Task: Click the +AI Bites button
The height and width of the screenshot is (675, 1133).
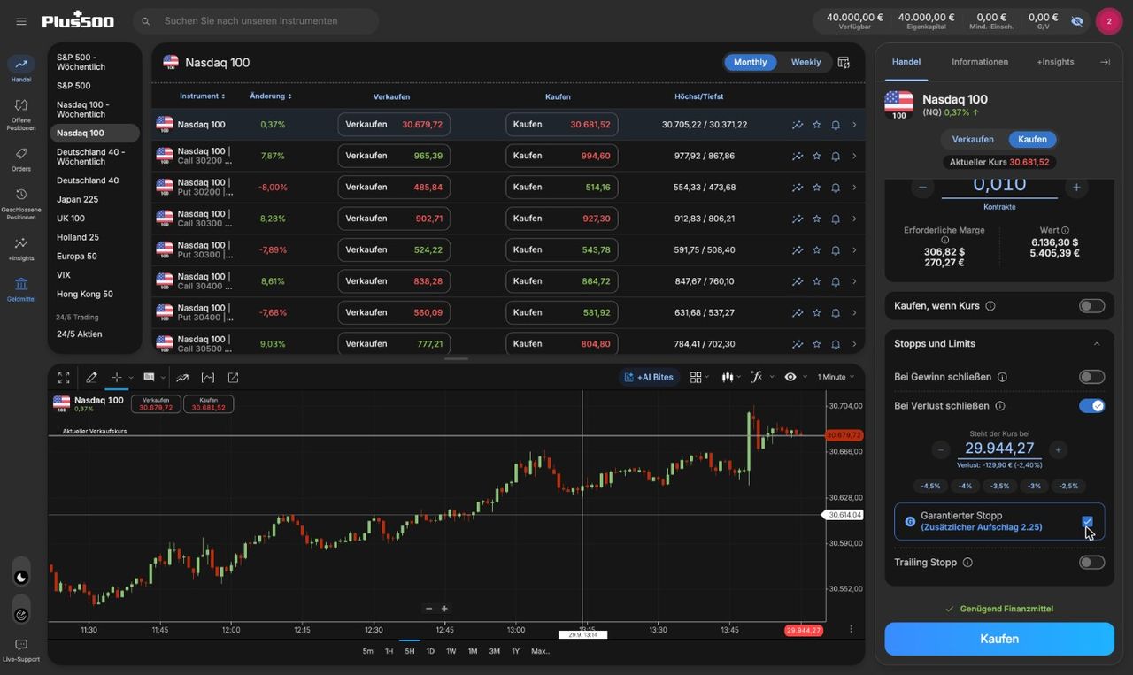Action: [x=649, y=377]
